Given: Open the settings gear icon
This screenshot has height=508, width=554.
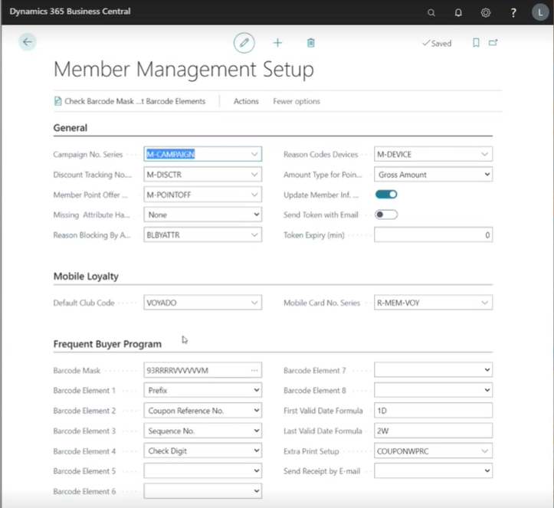Looking at the screenshot, I should 486,13.
